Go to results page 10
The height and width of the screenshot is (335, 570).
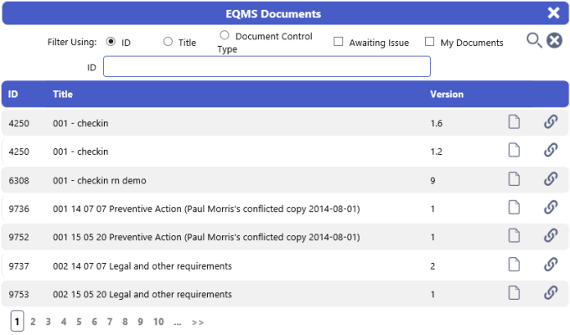[x=158, y=322]
